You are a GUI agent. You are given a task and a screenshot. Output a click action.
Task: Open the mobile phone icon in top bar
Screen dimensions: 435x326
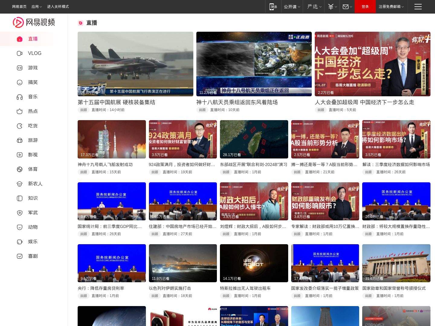tap(273, 7)
